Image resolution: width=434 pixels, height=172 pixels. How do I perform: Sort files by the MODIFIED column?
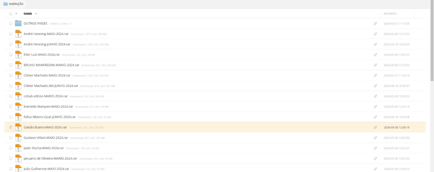tap(390, 14)
